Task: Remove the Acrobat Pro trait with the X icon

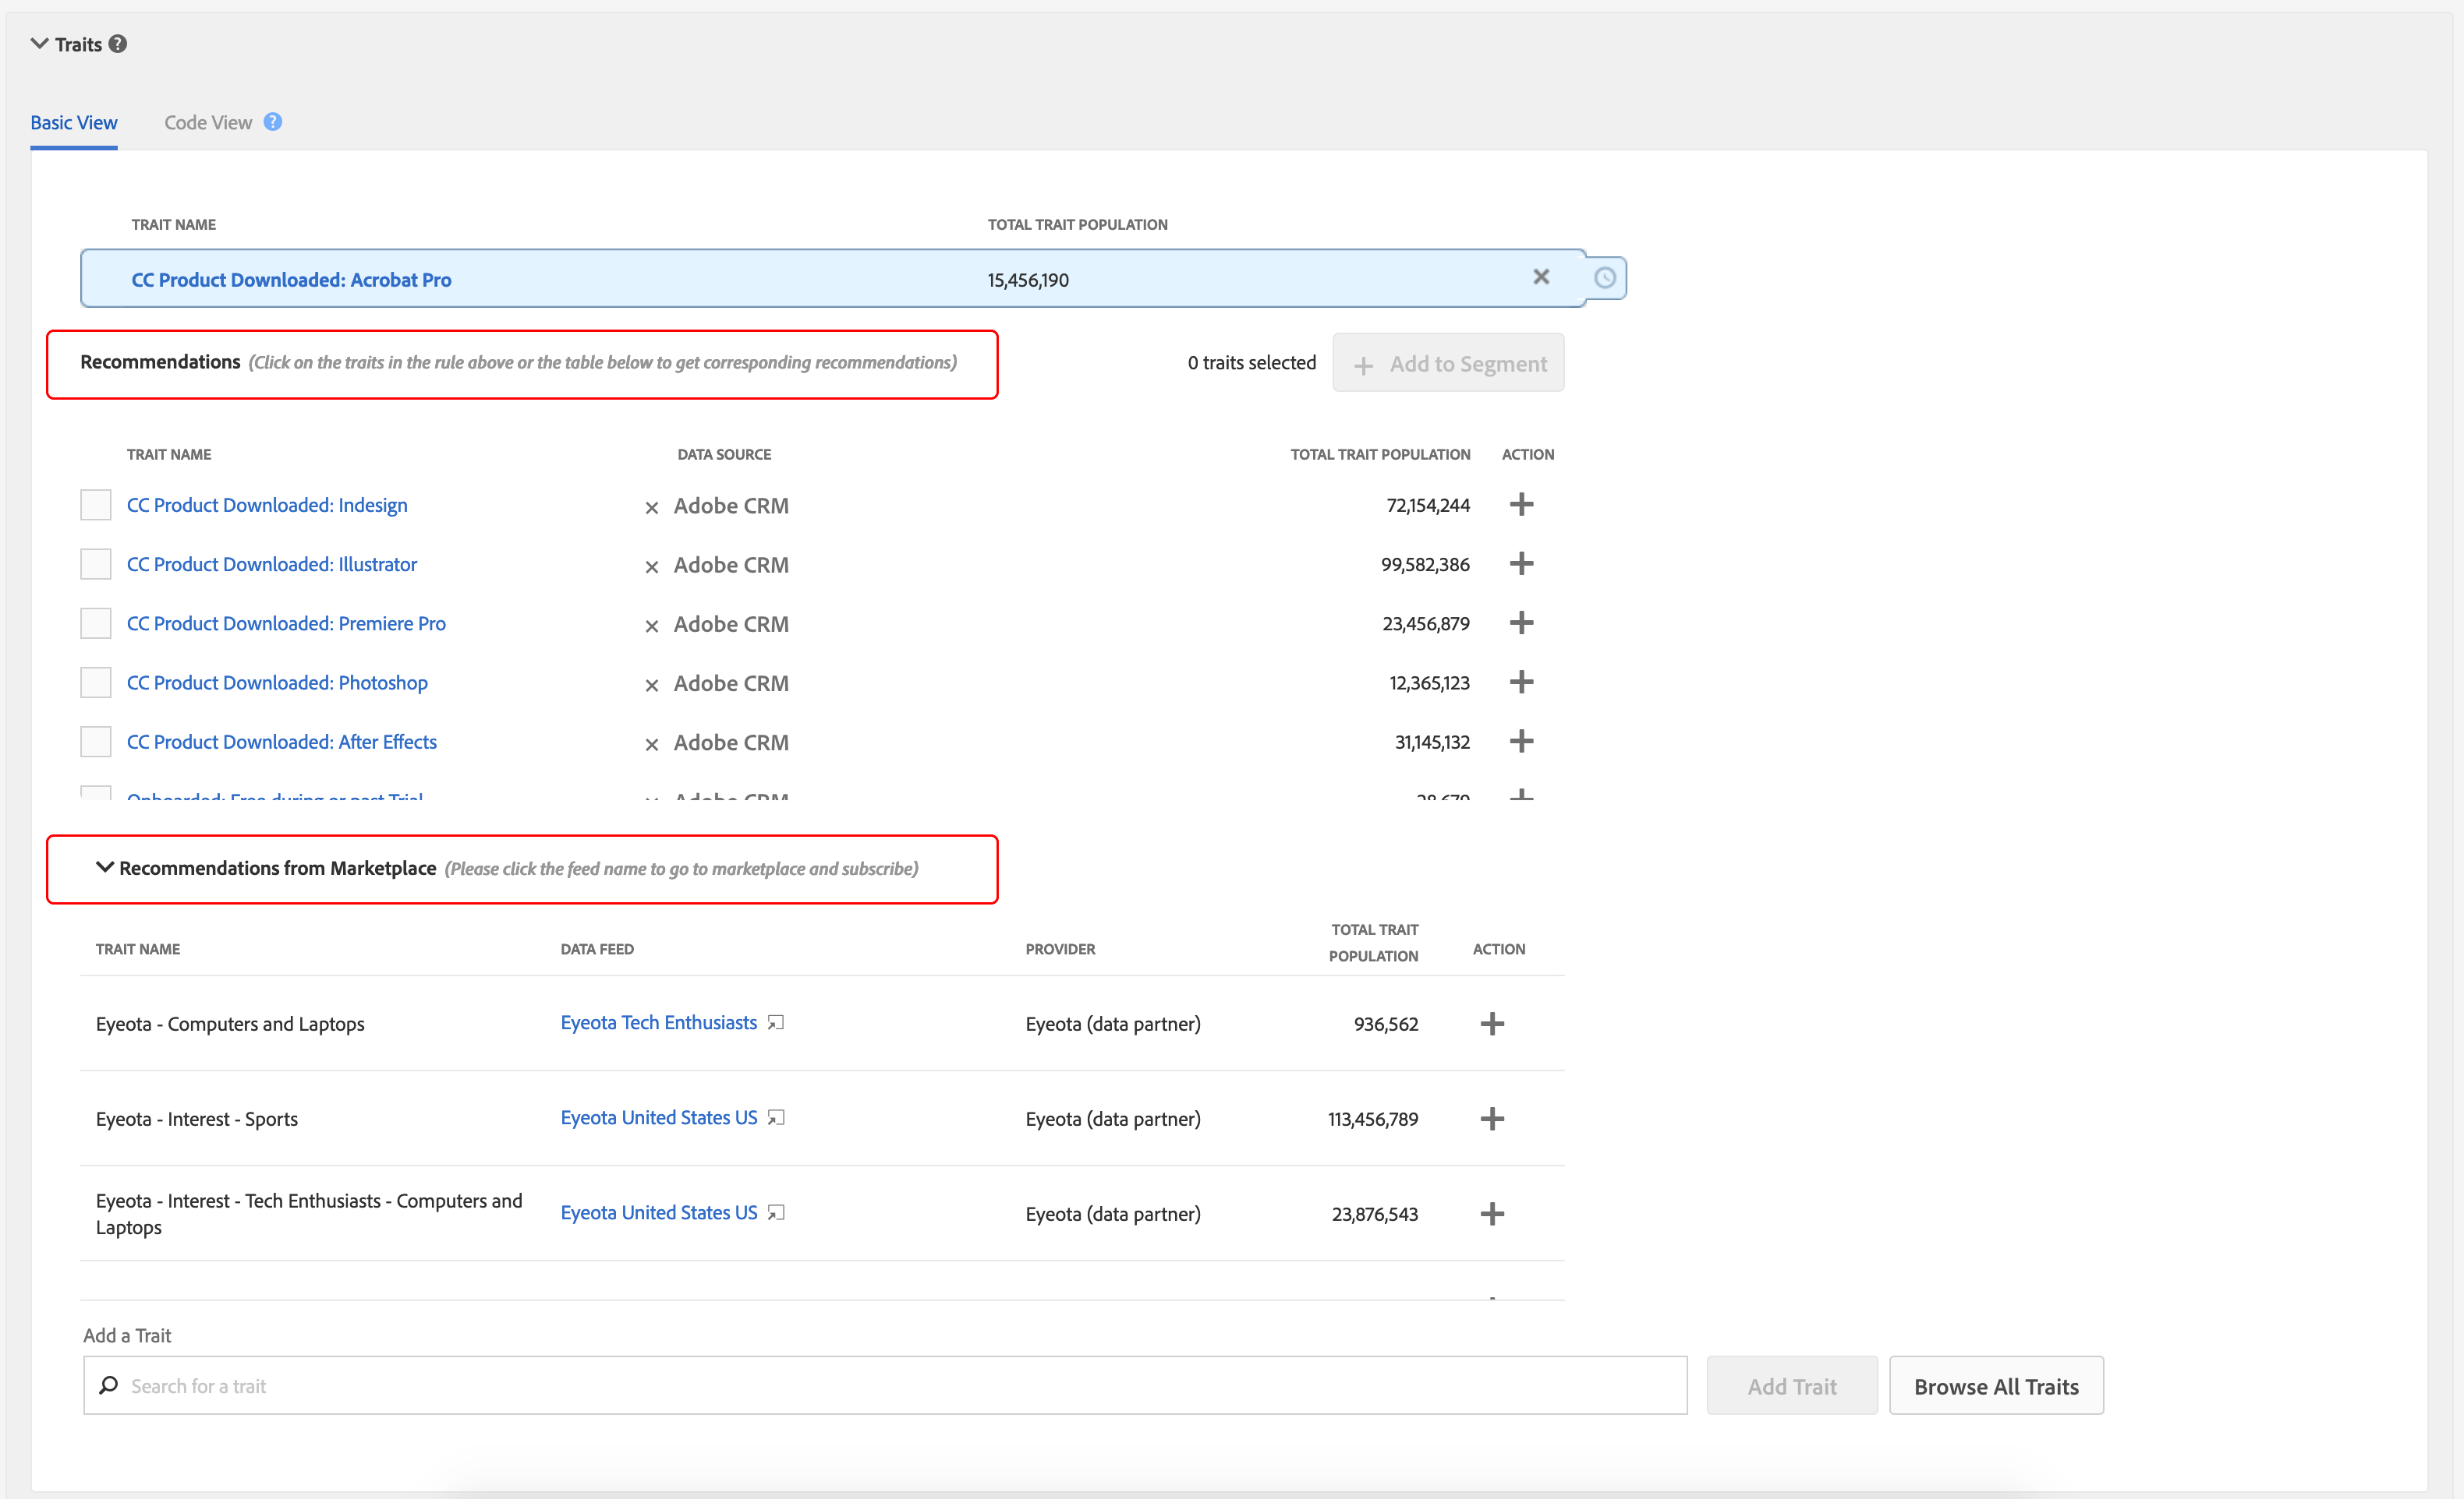Action: (x=1541, y=278)
